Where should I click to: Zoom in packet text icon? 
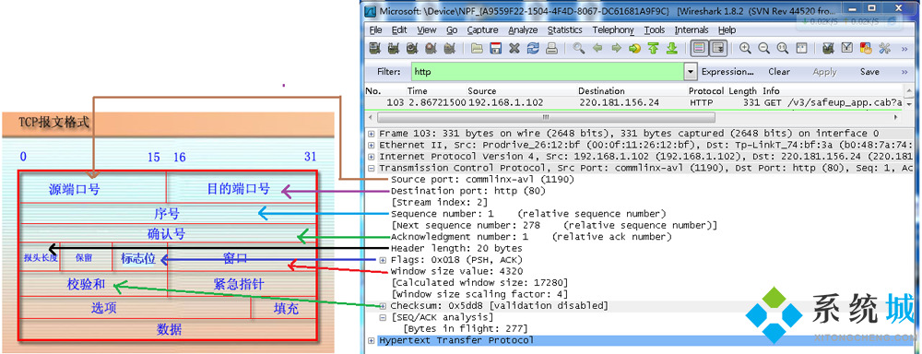click(746, 48)
